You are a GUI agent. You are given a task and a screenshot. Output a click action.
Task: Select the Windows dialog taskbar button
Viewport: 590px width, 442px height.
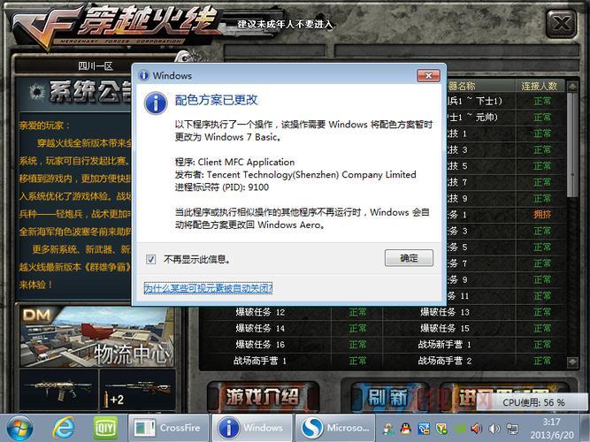click(x=252, y=428)
